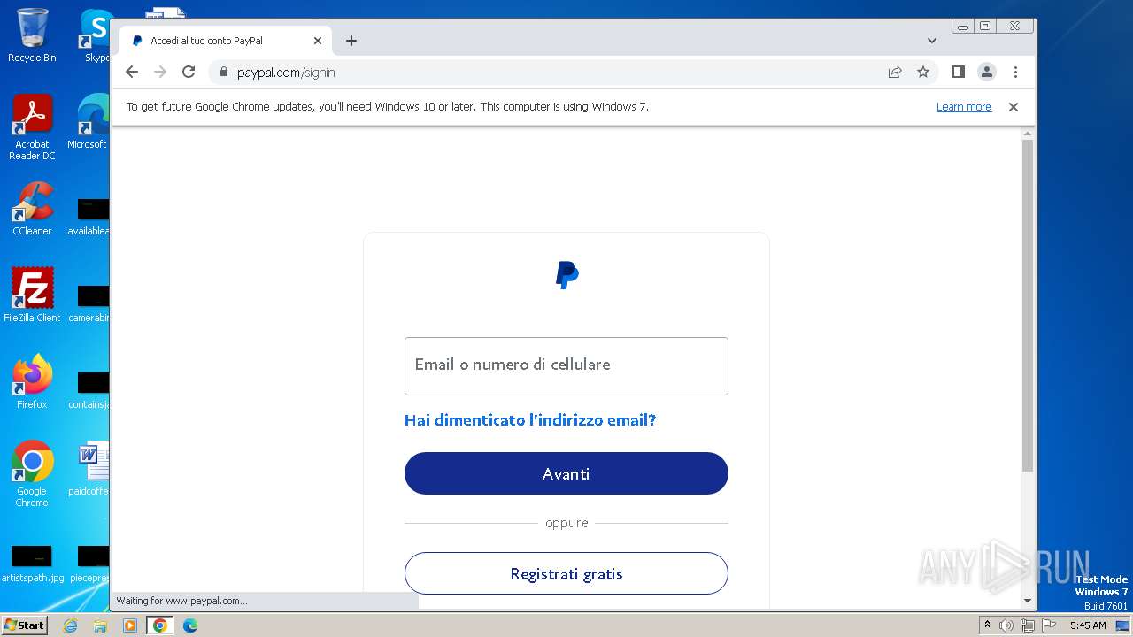1133x637 pixels.
Task: Open Internet Explorer from taskbar
Action: coord(70,625)
